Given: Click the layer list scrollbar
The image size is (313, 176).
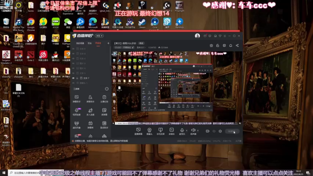Looking at the screenshot, I should click(x=110, y=56).
